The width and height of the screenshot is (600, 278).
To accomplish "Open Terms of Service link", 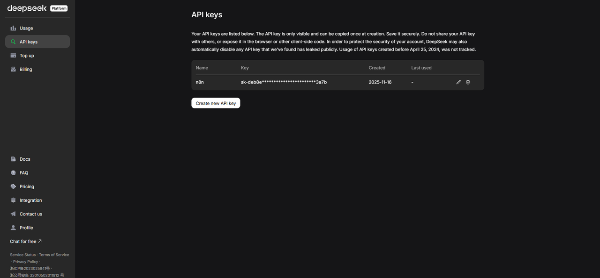I will coord(54,255).
